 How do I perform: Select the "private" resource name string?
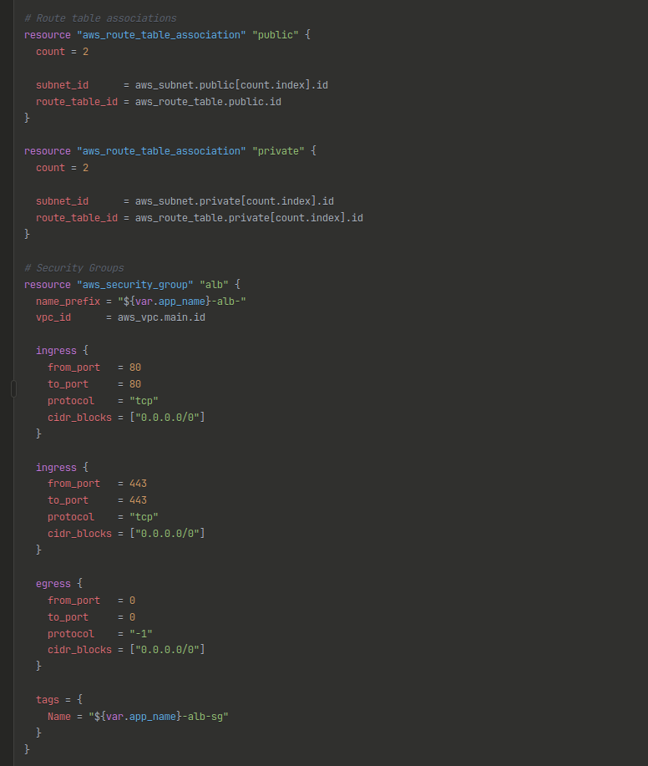(278, 151)
